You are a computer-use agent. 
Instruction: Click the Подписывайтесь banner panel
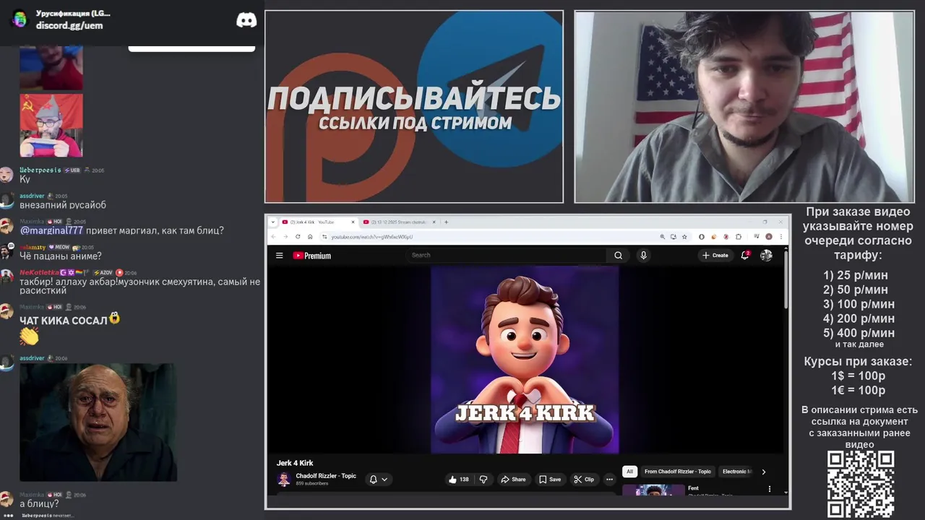coord(414,107)
